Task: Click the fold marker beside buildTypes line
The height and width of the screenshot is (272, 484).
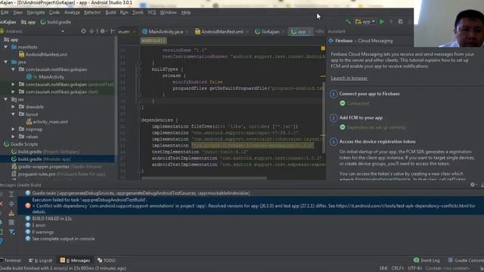Action: [x=139, y=70]
